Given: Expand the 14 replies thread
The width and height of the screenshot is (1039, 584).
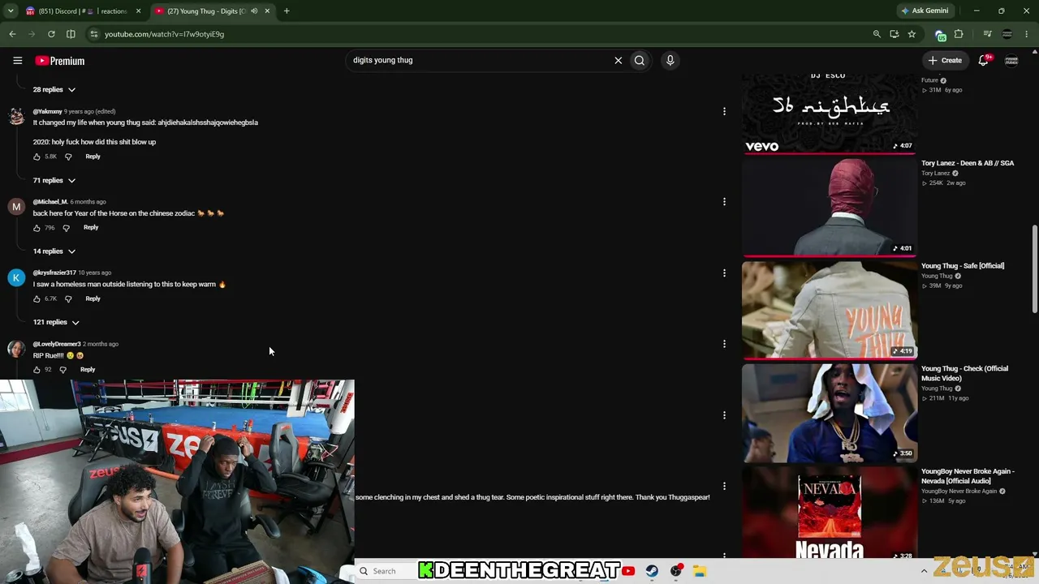Looking at the screenshot, I should [x=54, y=251].
